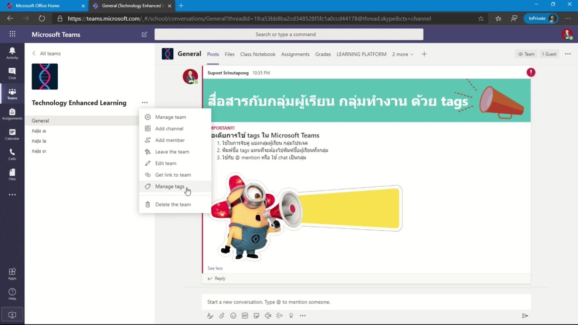Image resolution: width=578 pixels, height=325 pixels.
Task: Choose Delete the team option
Action: pos(175,204)
